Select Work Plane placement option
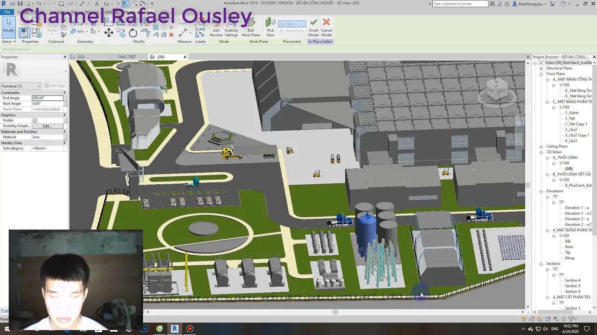The width and height of the screenshot is (597, 335). 292,31
